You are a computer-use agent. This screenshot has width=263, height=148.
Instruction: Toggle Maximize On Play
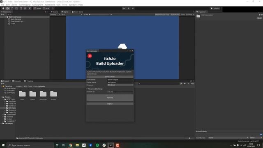[x=162, y=15]
